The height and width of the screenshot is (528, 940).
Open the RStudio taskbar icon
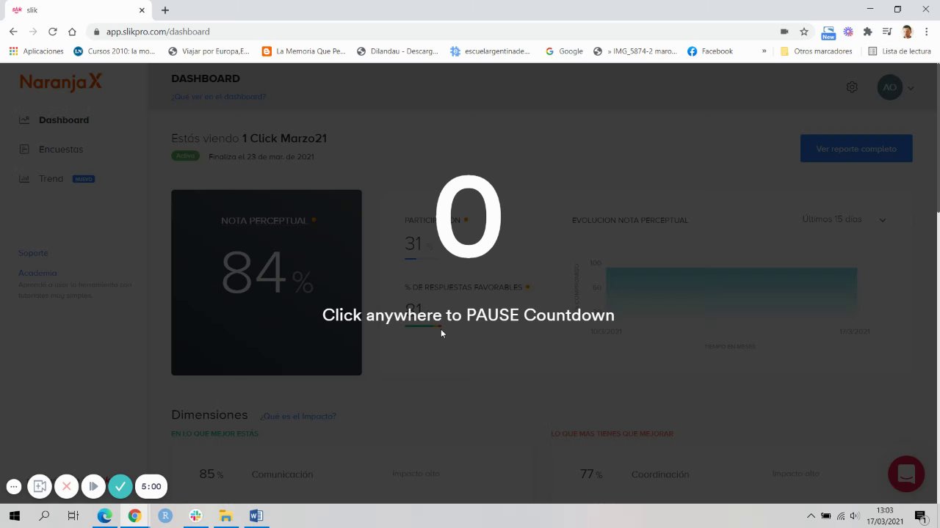coord(165,516)
